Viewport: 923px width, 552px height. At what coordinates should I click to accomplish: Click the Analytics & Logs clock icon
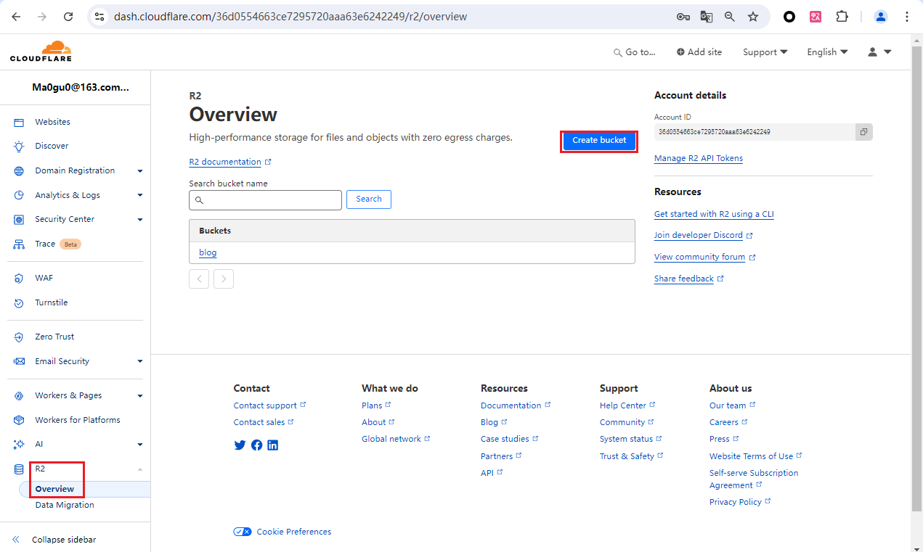click(x=19, y=195)
